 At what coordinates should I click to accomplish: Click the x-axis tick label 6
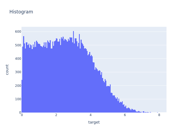125,115
